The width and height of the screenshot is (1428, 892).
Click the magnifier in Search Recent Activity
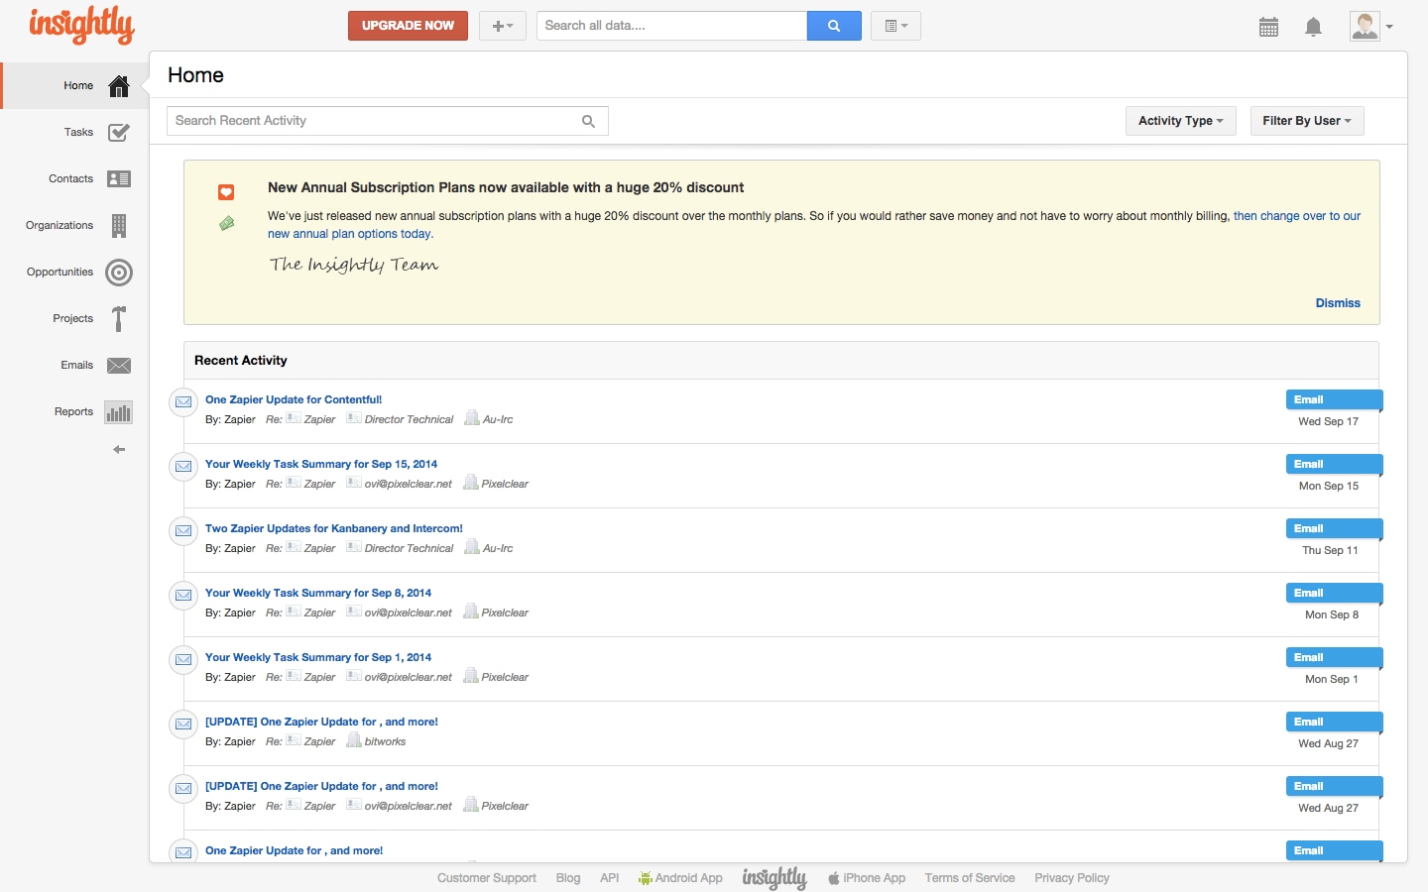(588, 121)
